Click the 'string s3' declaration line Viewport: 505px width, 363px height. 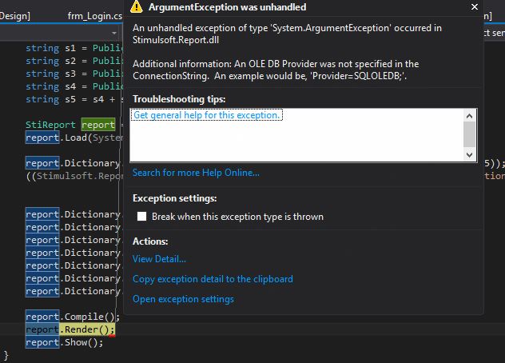point(74,74)
